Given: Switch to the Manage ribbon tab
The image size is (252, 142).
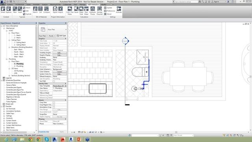Looking at the screenshot, I should coord(82,4).
